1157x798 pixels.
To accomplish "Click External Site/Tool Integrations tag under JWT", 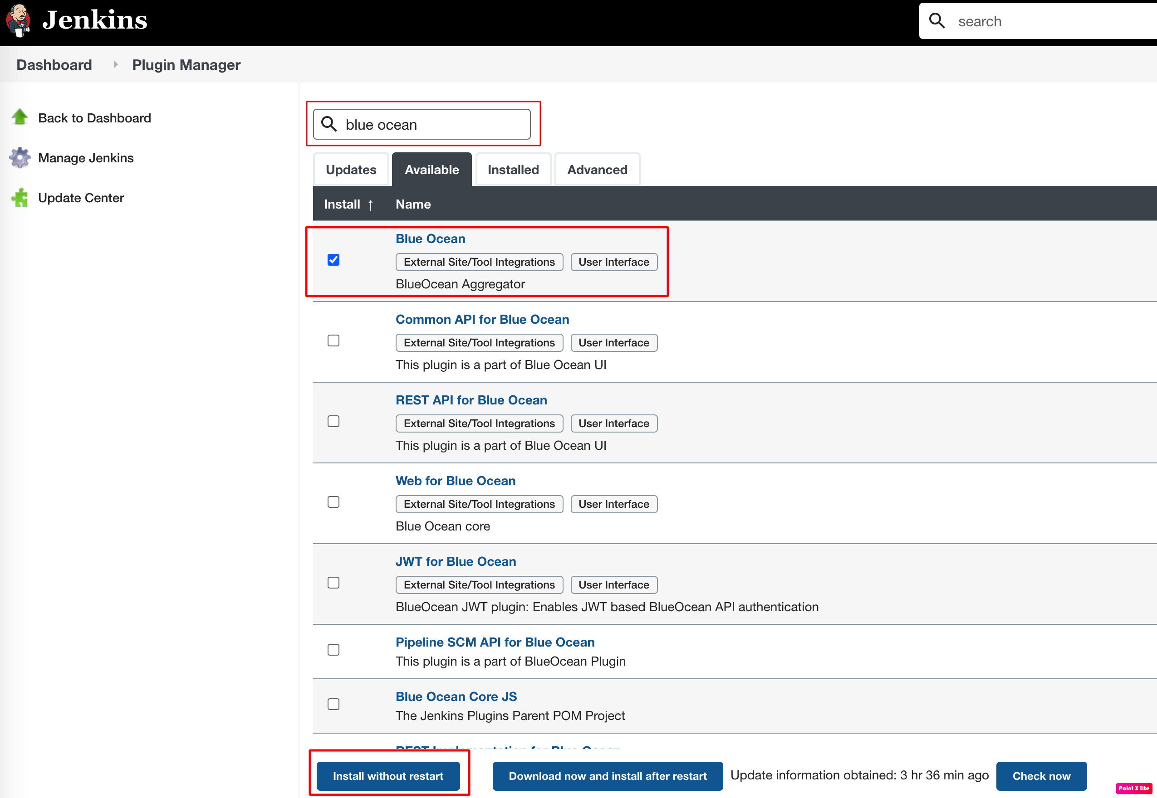I will pos(479,585).
